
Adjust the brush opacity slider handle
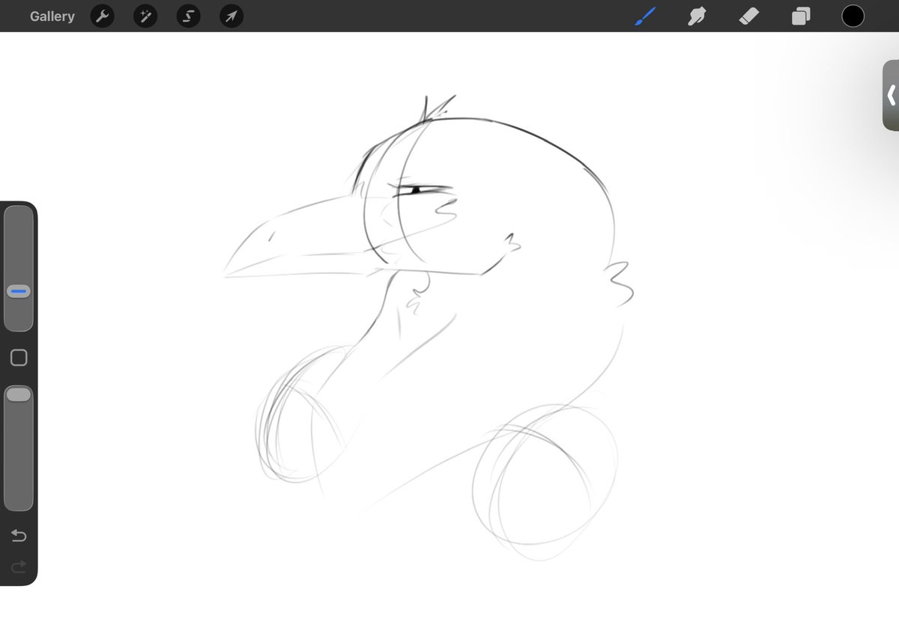tap(19, 394)
